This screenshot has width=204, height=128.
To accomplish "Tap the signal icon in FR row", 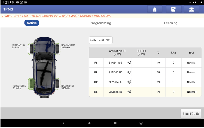I will point(129,72).
